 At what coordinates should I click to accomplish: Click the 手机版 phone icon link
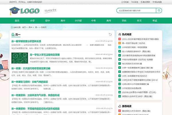click(125, 2)
